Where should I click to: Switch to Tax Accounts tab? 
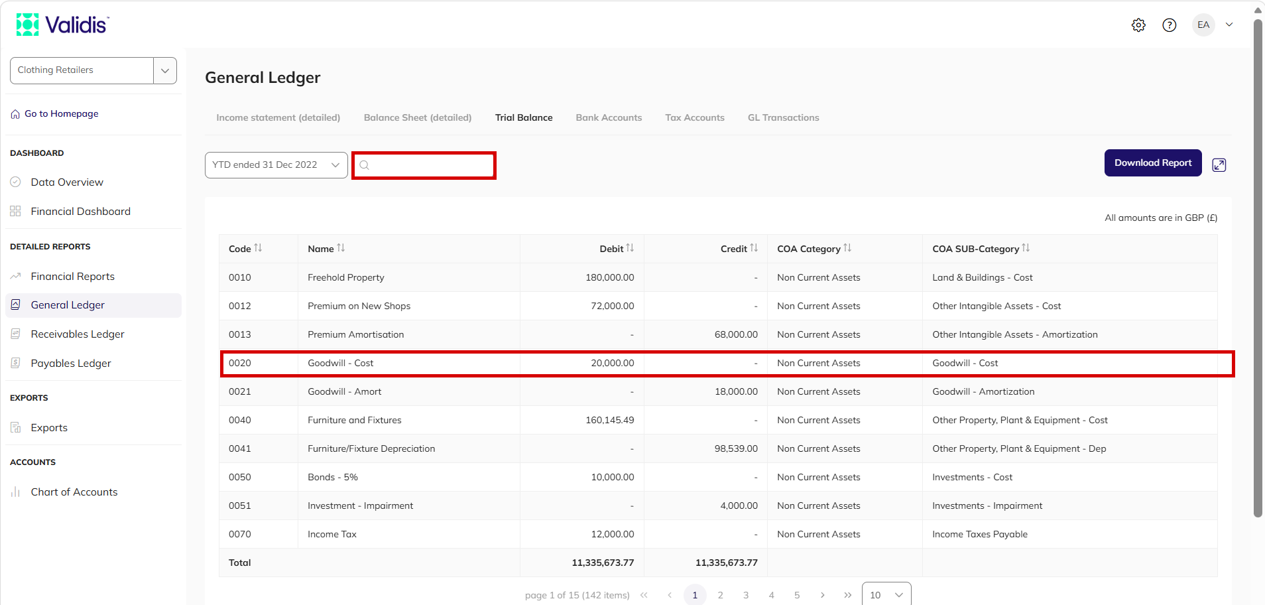tap(695, 118)
